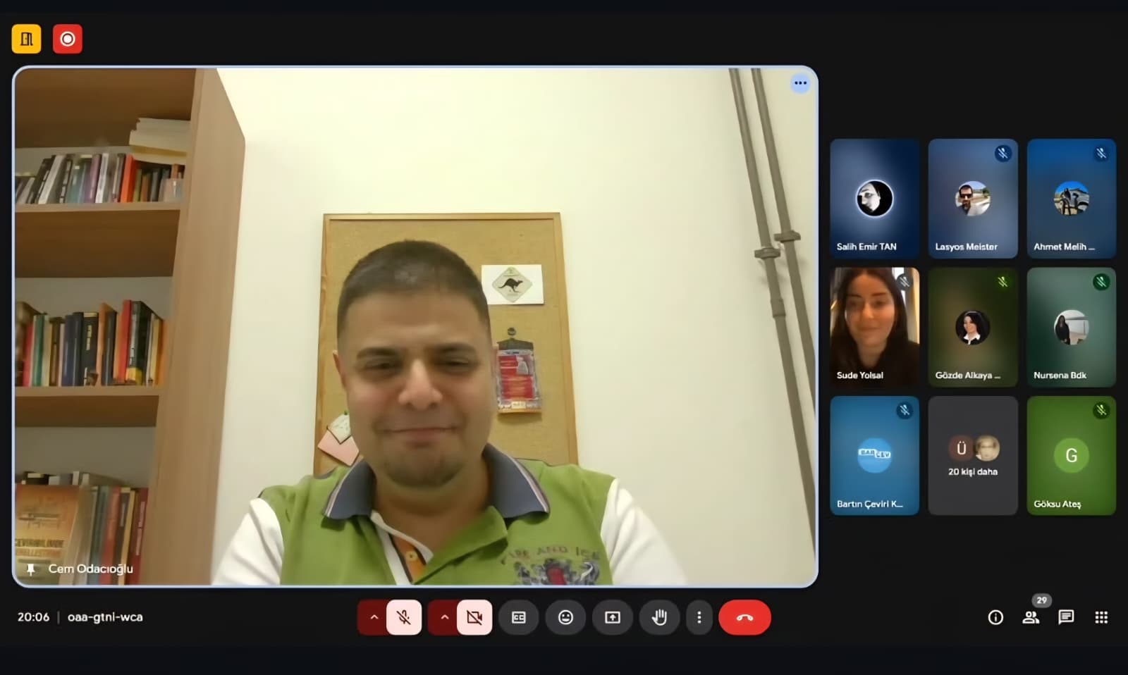The width and height of the screenshot is (1128, 675).
Task: Start presenting your screen
Action: (613, 617)
